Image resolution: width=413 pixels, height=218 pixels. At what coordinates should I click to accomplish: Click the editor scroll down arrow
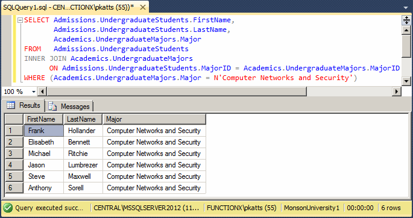(x=406, y=81)
